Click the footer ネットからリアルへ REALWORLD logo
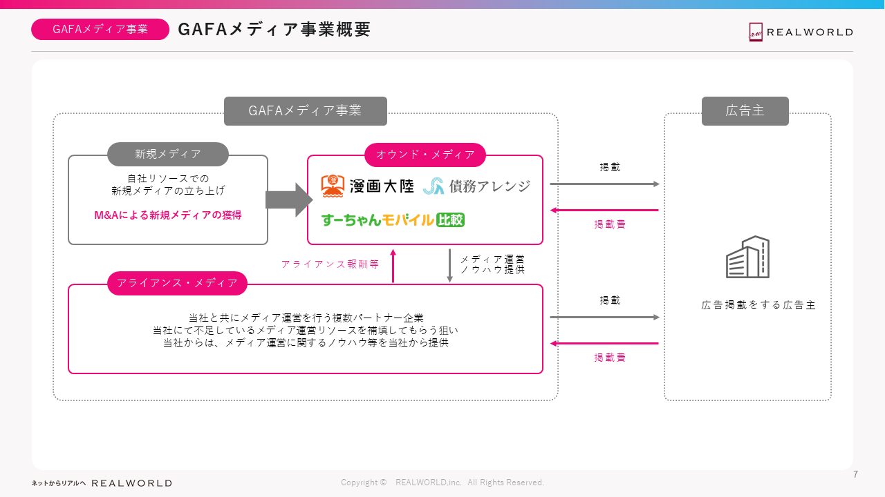Image resolution: width=885 pixels, height=497 pixels. tap(102, 483)
